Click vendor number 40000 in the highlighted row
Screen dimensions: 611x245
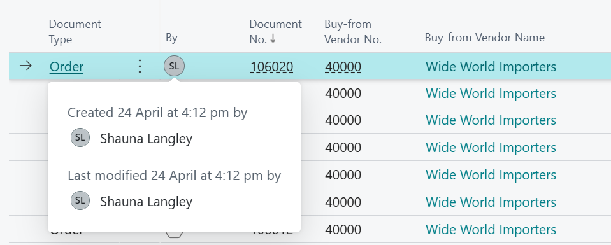point(343,67)
